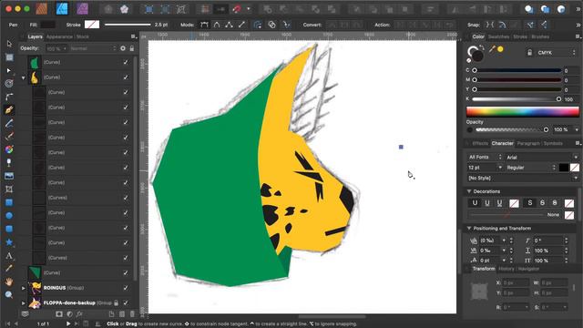The width and height of the screenshot is (583, 328).
Task: Switch to the Navigator tab
Action: [528, 269]
